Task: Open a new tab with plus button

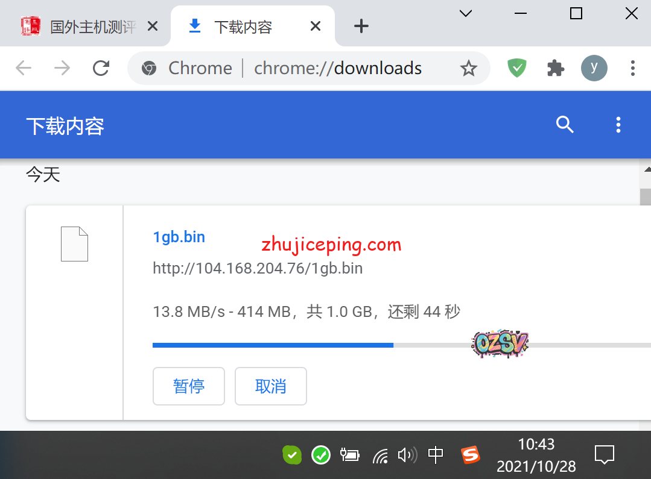Action: tap(361, 27)
